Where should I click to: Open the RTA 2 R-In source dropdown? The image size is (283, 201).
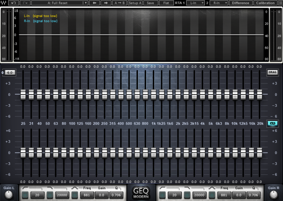(x=219, y=3)
